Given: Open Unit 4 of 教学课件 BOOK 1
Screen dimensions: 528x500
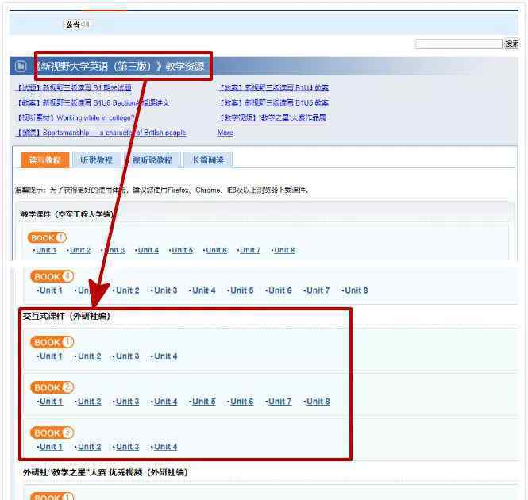Looking at the screenshot, I should pos(148,250).
